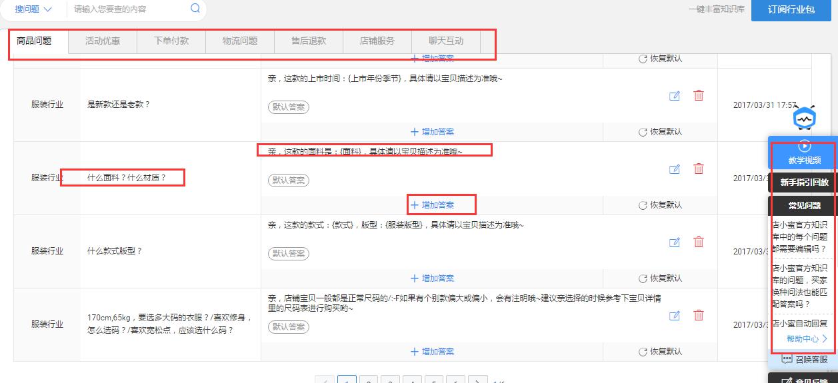Switch to the 活动优惠 tab
Viewport: 838px width, 383px height.
103,41
